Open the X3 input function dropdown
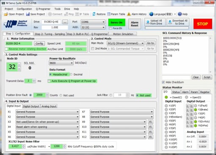216x155 pixels. 47,122
